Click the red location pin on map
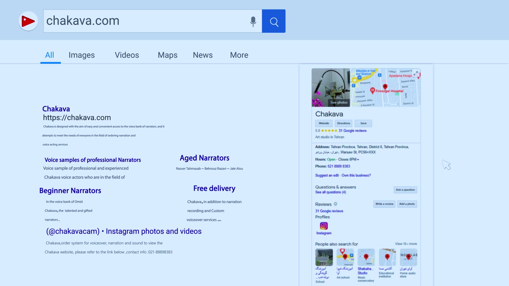This screenshot has height=286, width=509. (x=385, y=87)
